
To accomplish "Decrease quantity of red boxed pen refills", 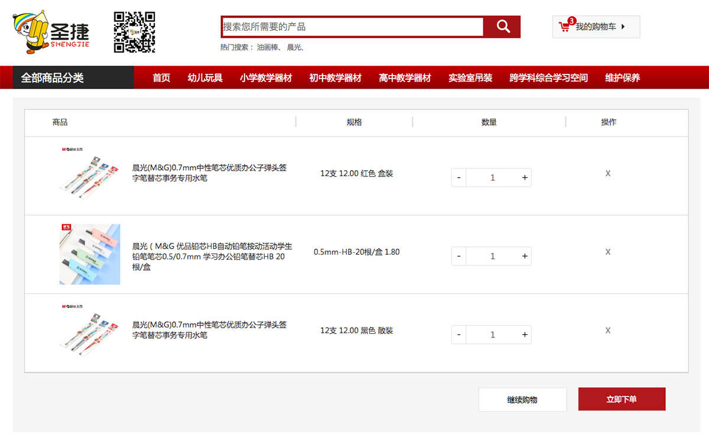I will point(459,178).
